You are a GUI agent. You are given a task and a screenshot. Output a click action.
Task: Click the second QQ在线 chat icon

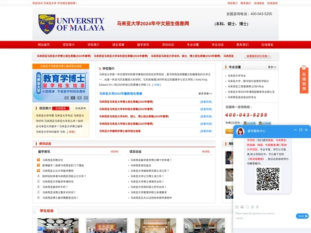pos(265,123)
